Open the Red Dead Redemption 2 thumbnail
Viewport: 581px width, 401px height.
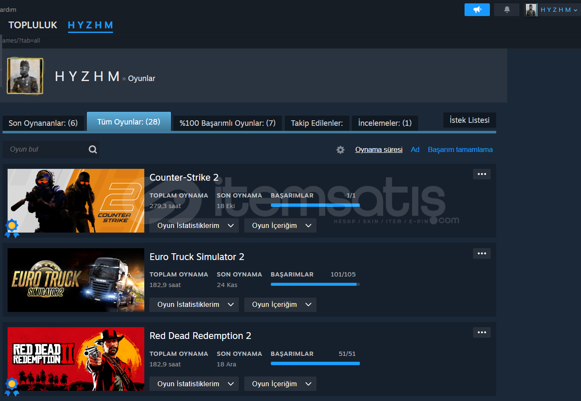[x=76, y=359]
